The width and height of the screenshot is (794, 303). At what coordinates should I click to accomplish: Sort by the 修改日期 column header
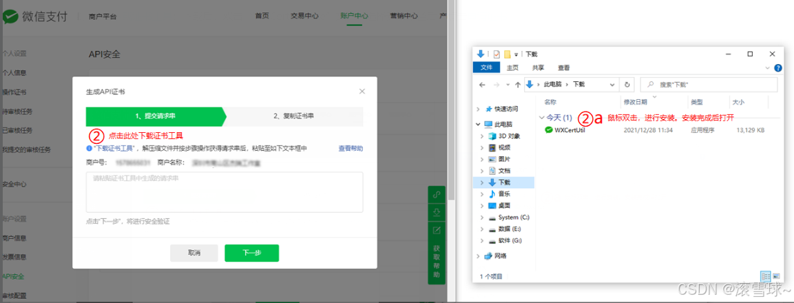(634, 102)
